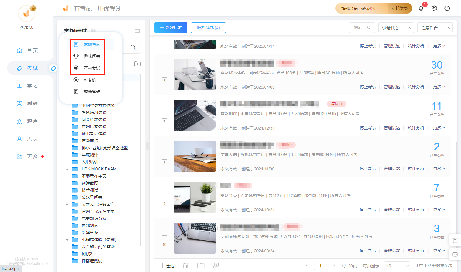Open the notification bell
461x272 pixels.
(x=421, y=8)
